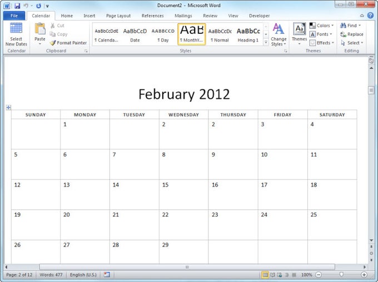378x282 pixels.
Task: Switch to the Home tab
Action: click(67, 16)
